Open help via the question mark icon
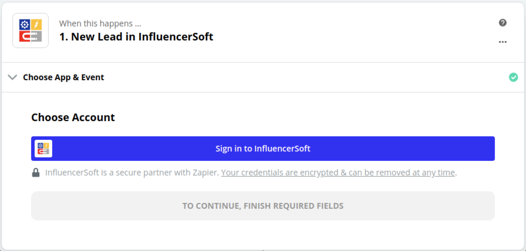This screenshot has width=526, height=251. (503, 23)
